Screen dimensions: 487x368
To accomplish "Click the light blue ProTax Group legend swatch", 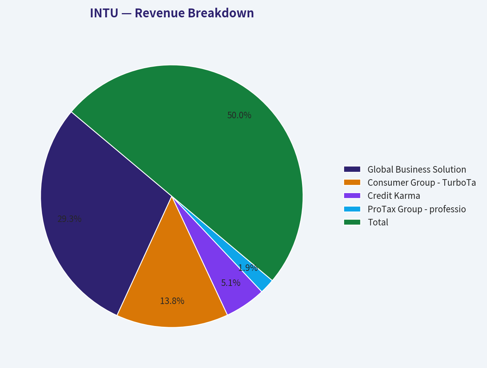I will point(352,209).
